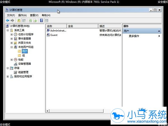Click the Guest user account icon
Screen dimensions: 168x126
[x=48, y=35]
